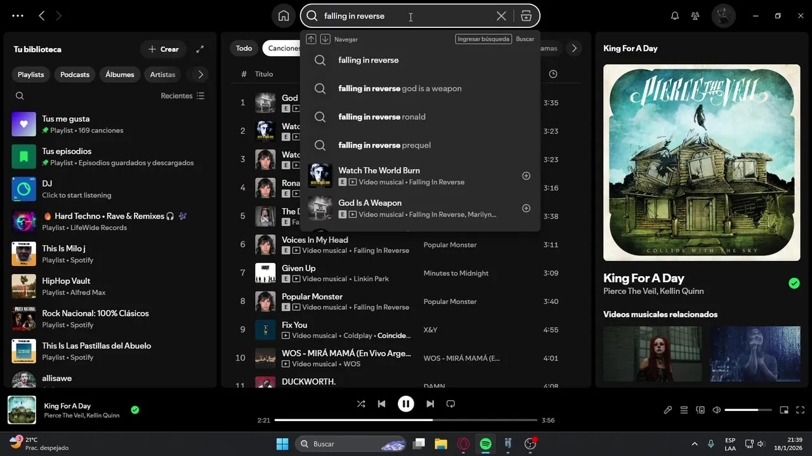Viewport: 812px width, 456px height.
Task: Open the Home page icon
Action: pos(284,16)
